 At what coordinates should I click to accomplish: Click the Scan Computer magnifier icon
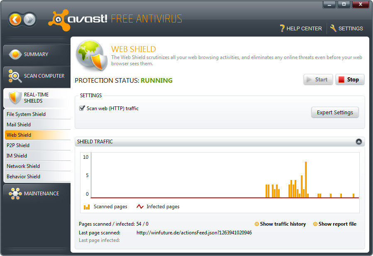[x=15, y=76]
